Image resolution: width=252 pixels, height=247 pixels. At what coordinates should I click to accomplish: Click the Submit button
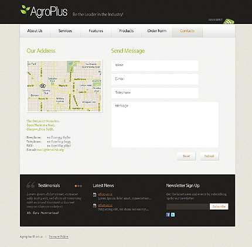pyautogui.click(x=209, y=156)
